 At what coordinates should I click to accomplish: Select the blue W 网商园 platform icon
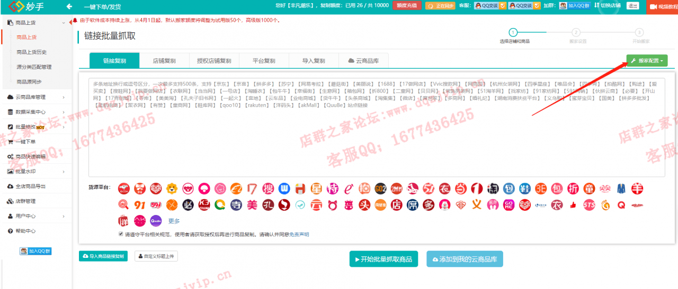click(285, 188)
